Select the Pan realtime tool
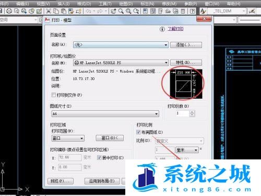 [113, 11]
